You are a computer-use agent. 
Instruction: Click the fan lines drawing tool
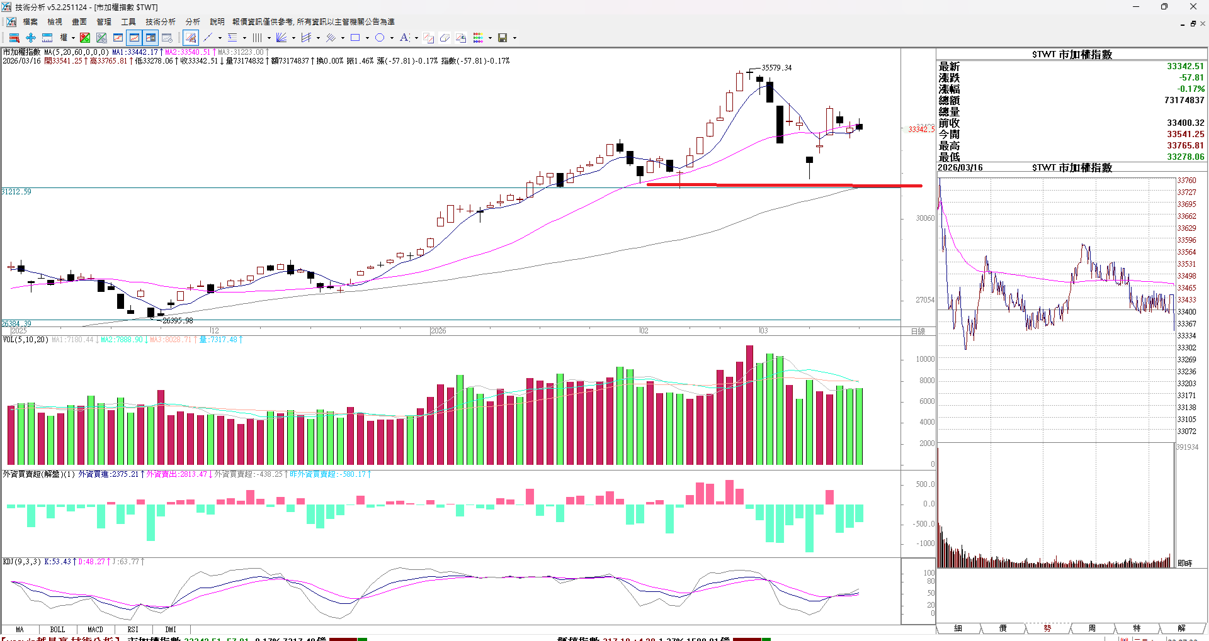coord(281,38)
